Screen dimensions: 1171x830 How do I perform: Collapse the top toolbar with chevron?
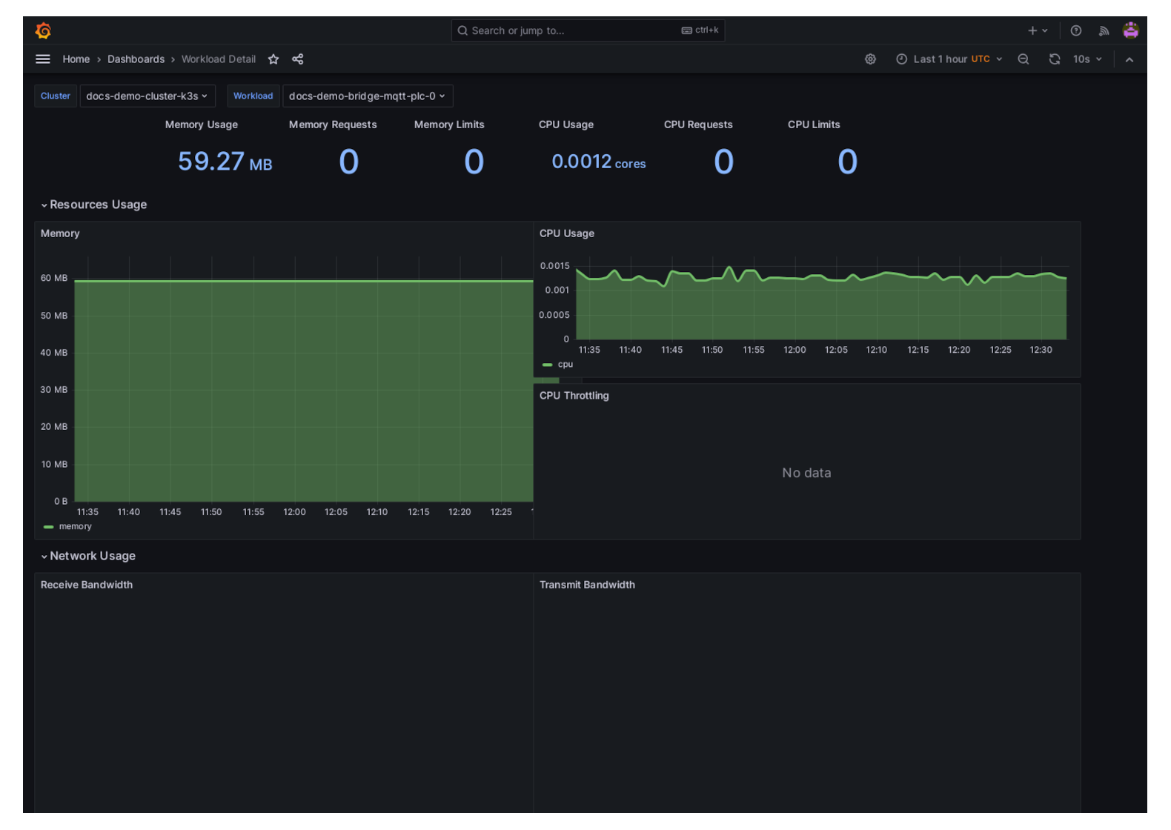point(1129,59)
